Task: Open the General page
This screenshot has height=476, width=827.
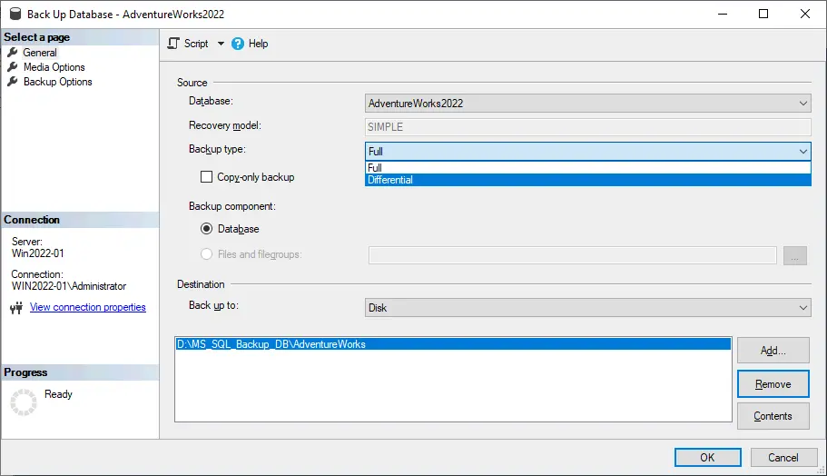Action: 40,53
